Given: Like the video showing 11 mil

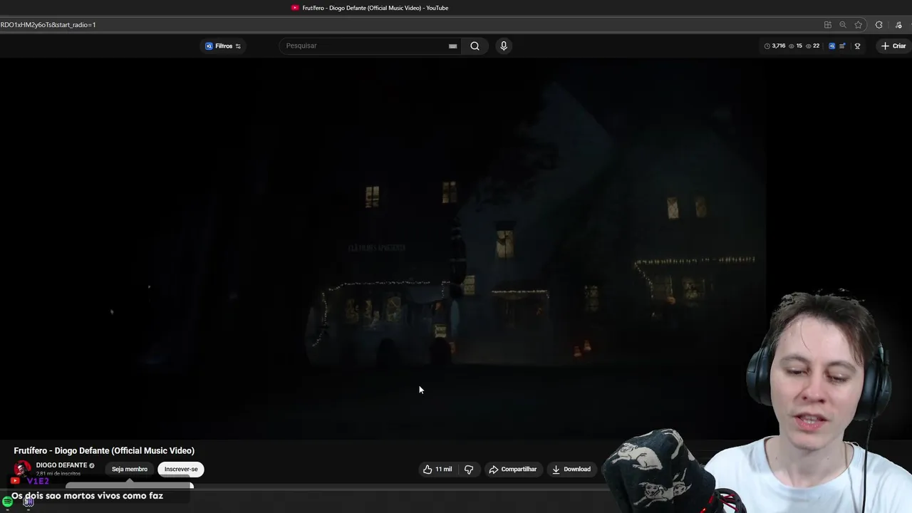Looking at the screenshot, I should click(437, 469).
